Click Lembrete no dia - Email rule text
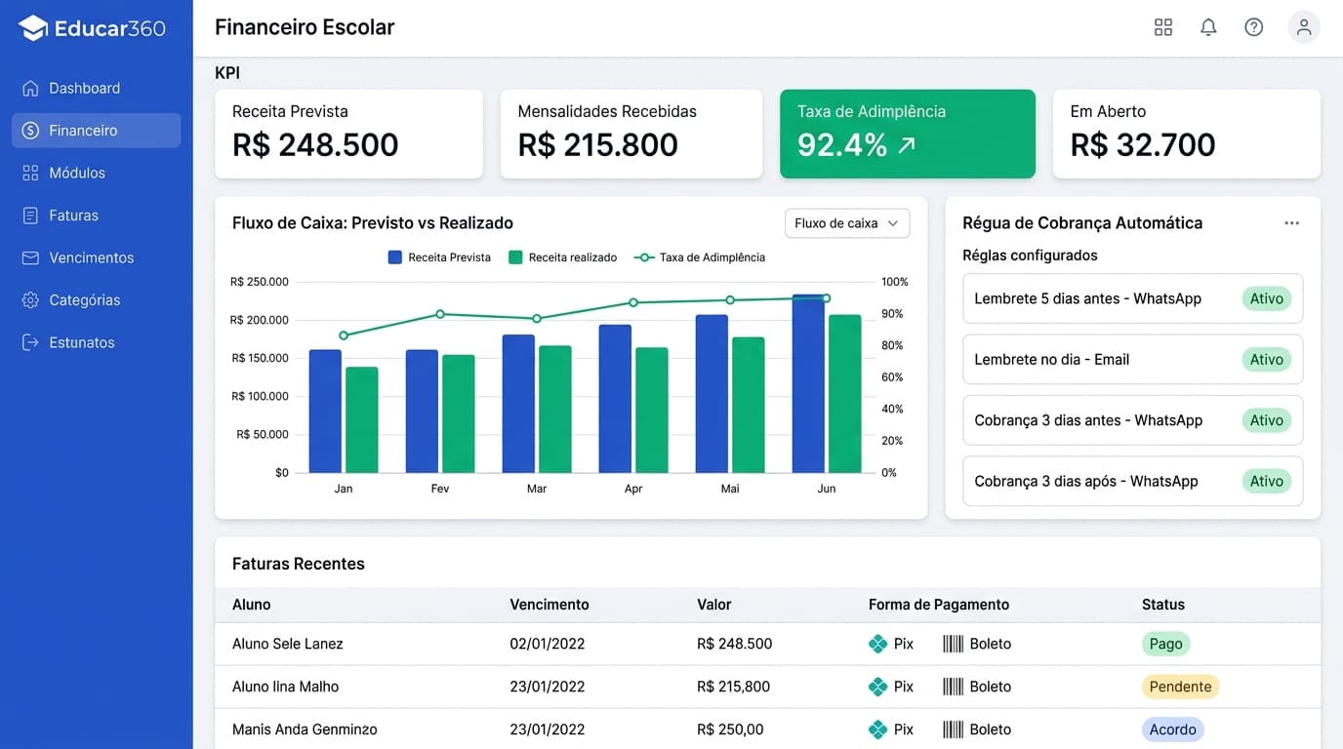The image size is (1343, 749). (x=1051, y=360)
